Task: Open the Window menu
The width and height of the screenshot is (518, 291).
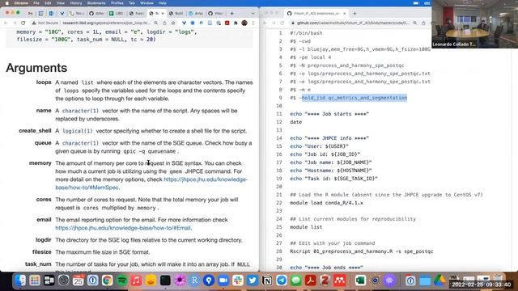Action: tap(146, 3)
